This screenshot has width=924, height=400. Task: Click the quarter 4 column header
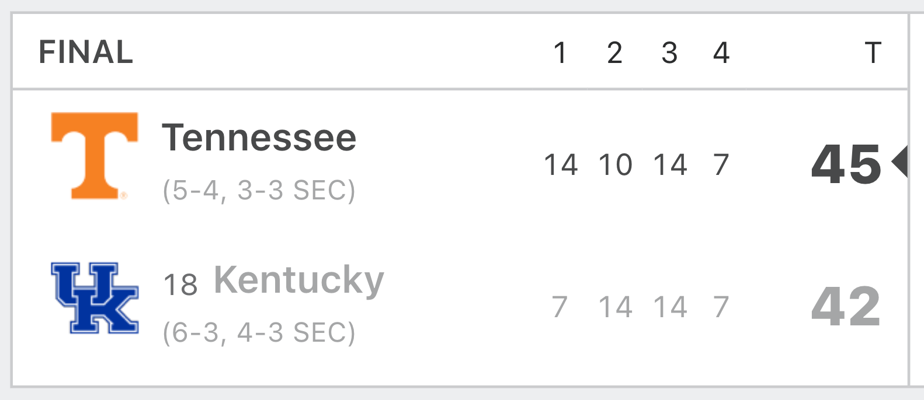721,53
